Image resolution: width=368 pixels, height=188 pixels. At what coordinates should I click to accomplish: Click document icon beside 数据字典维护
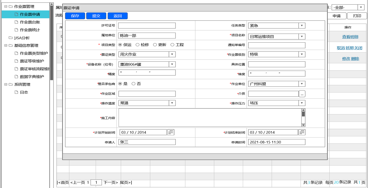(x=16, y=76)
